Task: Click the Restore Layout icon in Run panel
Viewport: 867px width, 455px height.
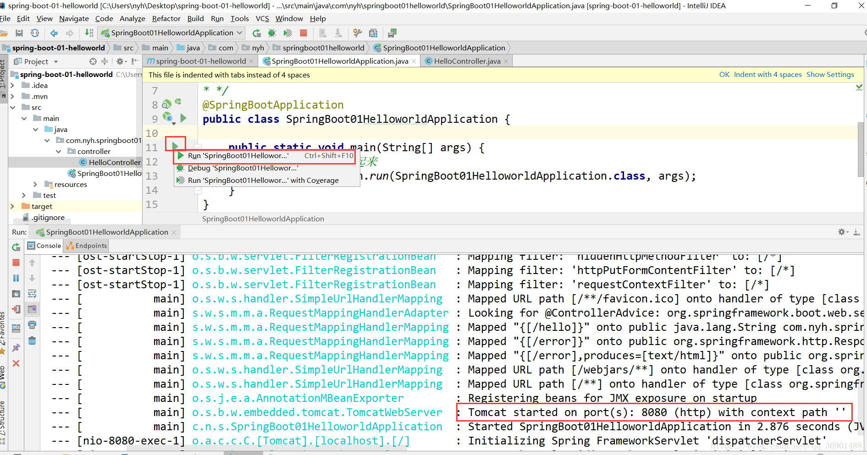Action: click(x=16, y=328)
